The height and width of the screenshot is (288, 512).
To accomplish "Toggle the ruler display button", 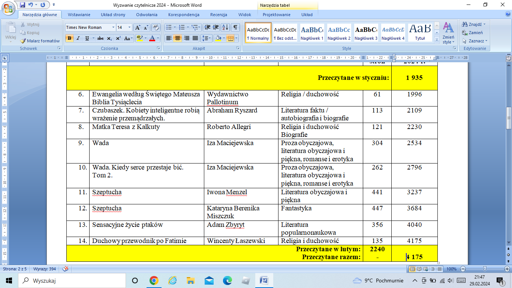I will click(x=509, y=58).
